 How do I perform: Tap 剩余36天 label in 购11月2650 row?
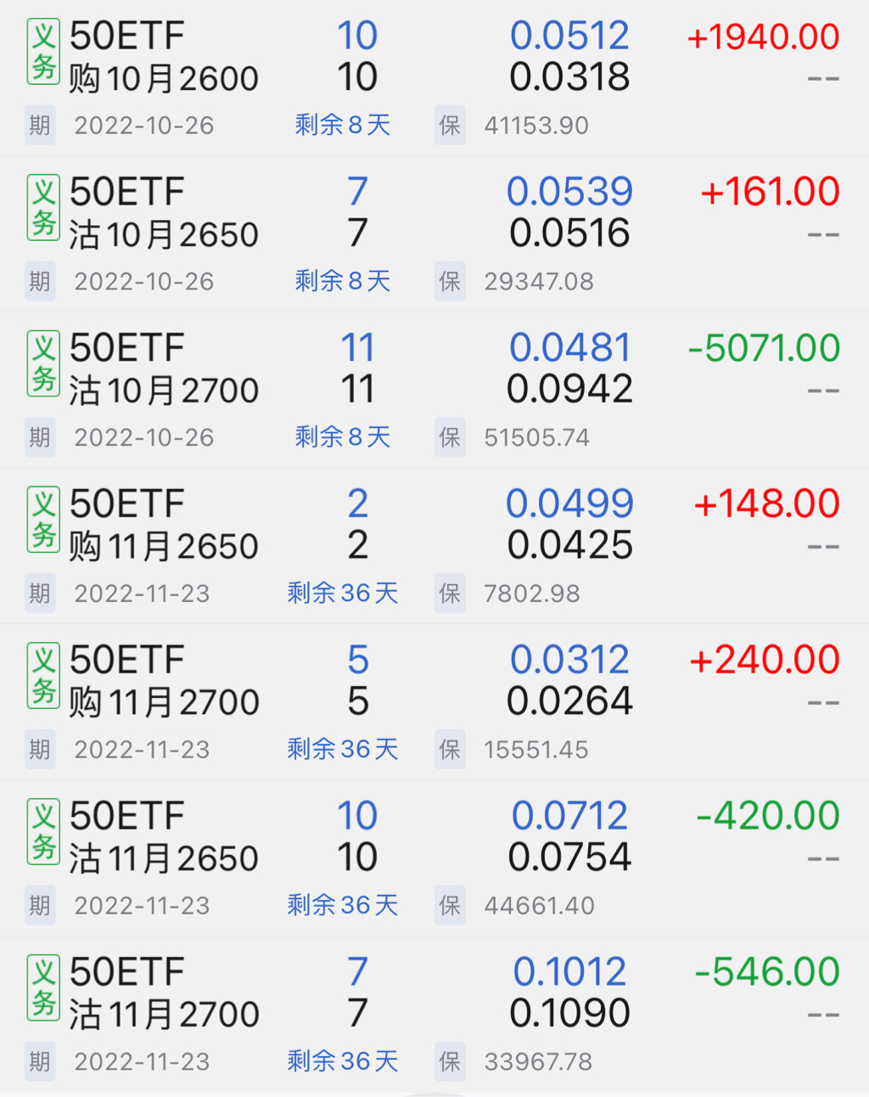[x=343, y=593]
